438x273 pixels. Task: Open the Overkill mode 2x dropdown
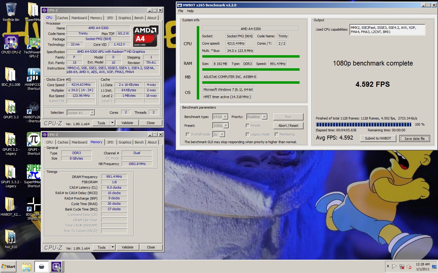pyautogui.click(x=222, y=134)
